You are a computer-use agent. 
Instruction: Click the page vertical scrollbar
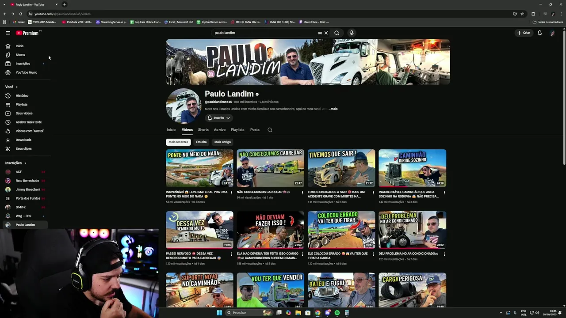[564, 97]
